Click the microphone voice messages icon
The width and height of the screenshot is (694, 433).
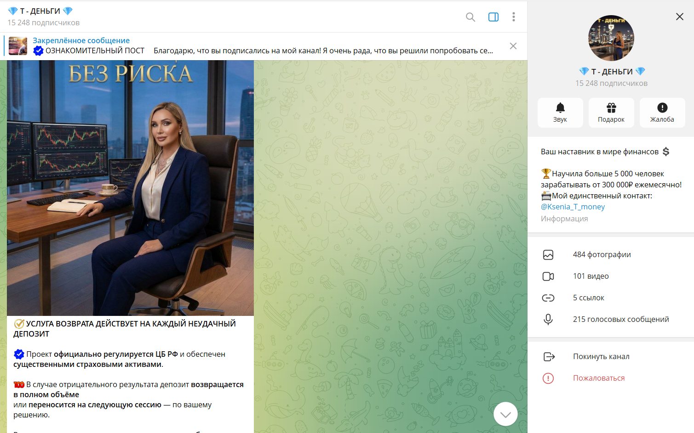[x=548, y=320]
